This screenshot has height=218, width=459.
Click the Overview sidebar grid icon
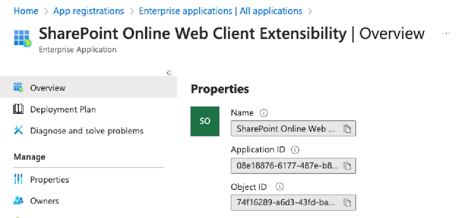click(18, 87)
